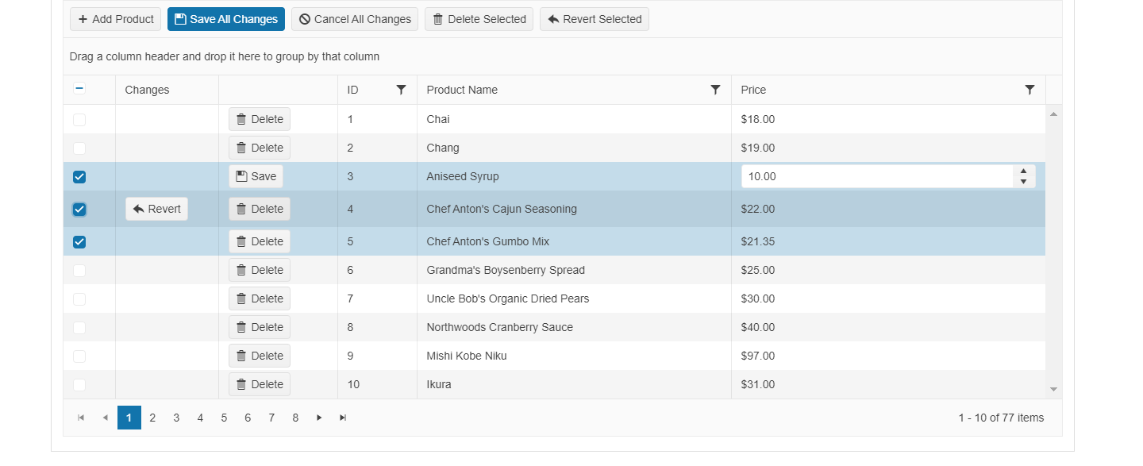1143x466 pixels.
Task: Click the plus icon in Add Product
Action: tap(83, 18)
